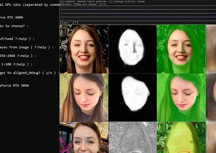
Task: Select the bottom-row noisy gray mask preview
Action: pos(132,138)
